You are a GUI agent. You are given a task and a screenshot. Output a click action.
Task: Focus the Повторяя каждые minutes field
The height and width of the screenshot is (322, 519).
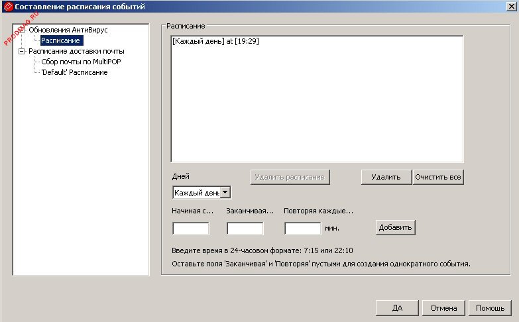(302, 228)
